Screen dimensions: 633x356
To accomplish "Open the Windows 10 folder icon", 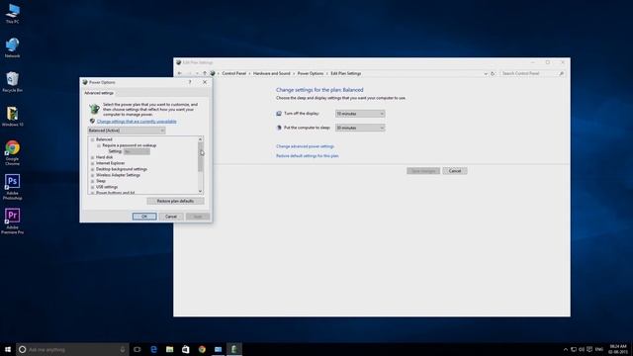I will [x=12, y=117].
